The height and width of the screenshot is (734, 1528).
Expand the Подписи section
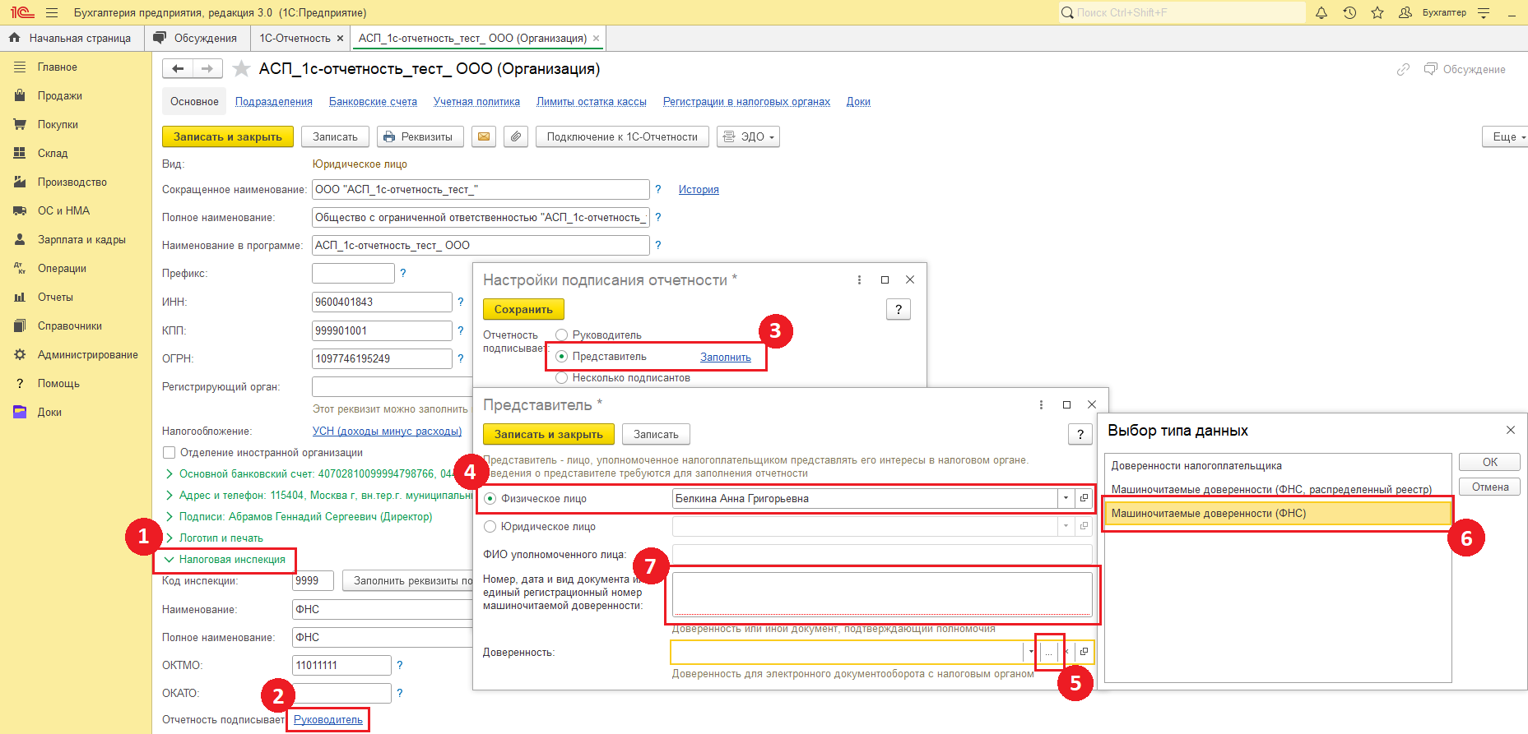tap(170, 517)
